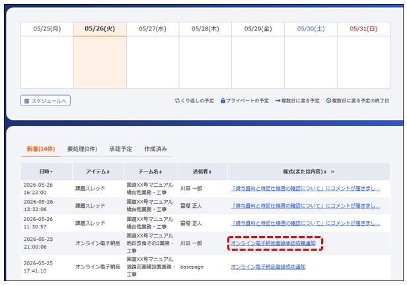
Task: Click the team name in the 16:23:00 row
Action: (x=150, y=189)
